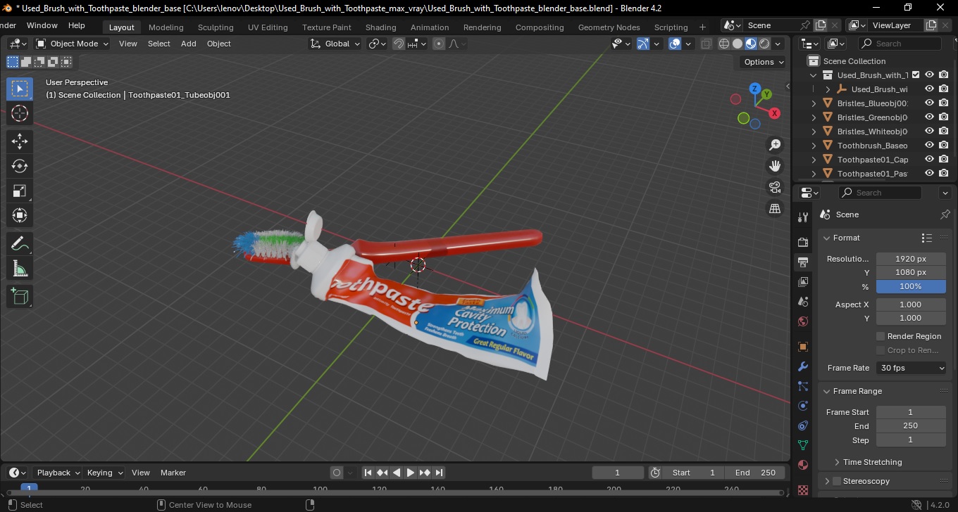The image size is (958, 512).
Task: Open the Scene properties tab
Action: coord(802,302)
